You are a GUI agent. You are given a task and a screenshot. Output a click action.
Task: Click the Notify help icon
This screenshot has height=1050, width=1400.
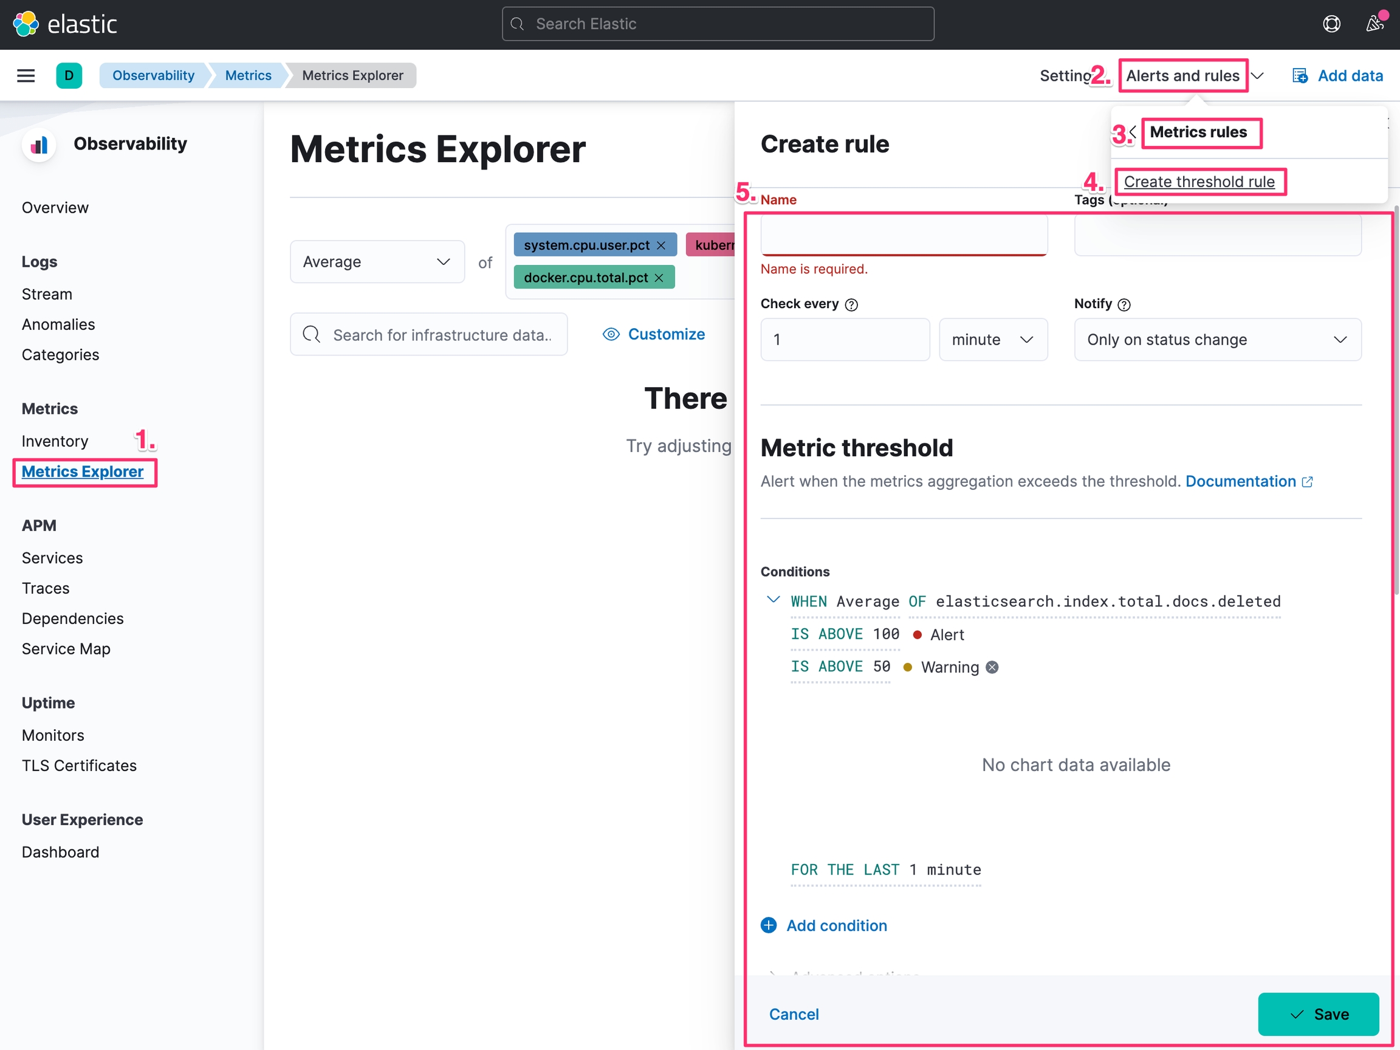(x=1124, y=305)
